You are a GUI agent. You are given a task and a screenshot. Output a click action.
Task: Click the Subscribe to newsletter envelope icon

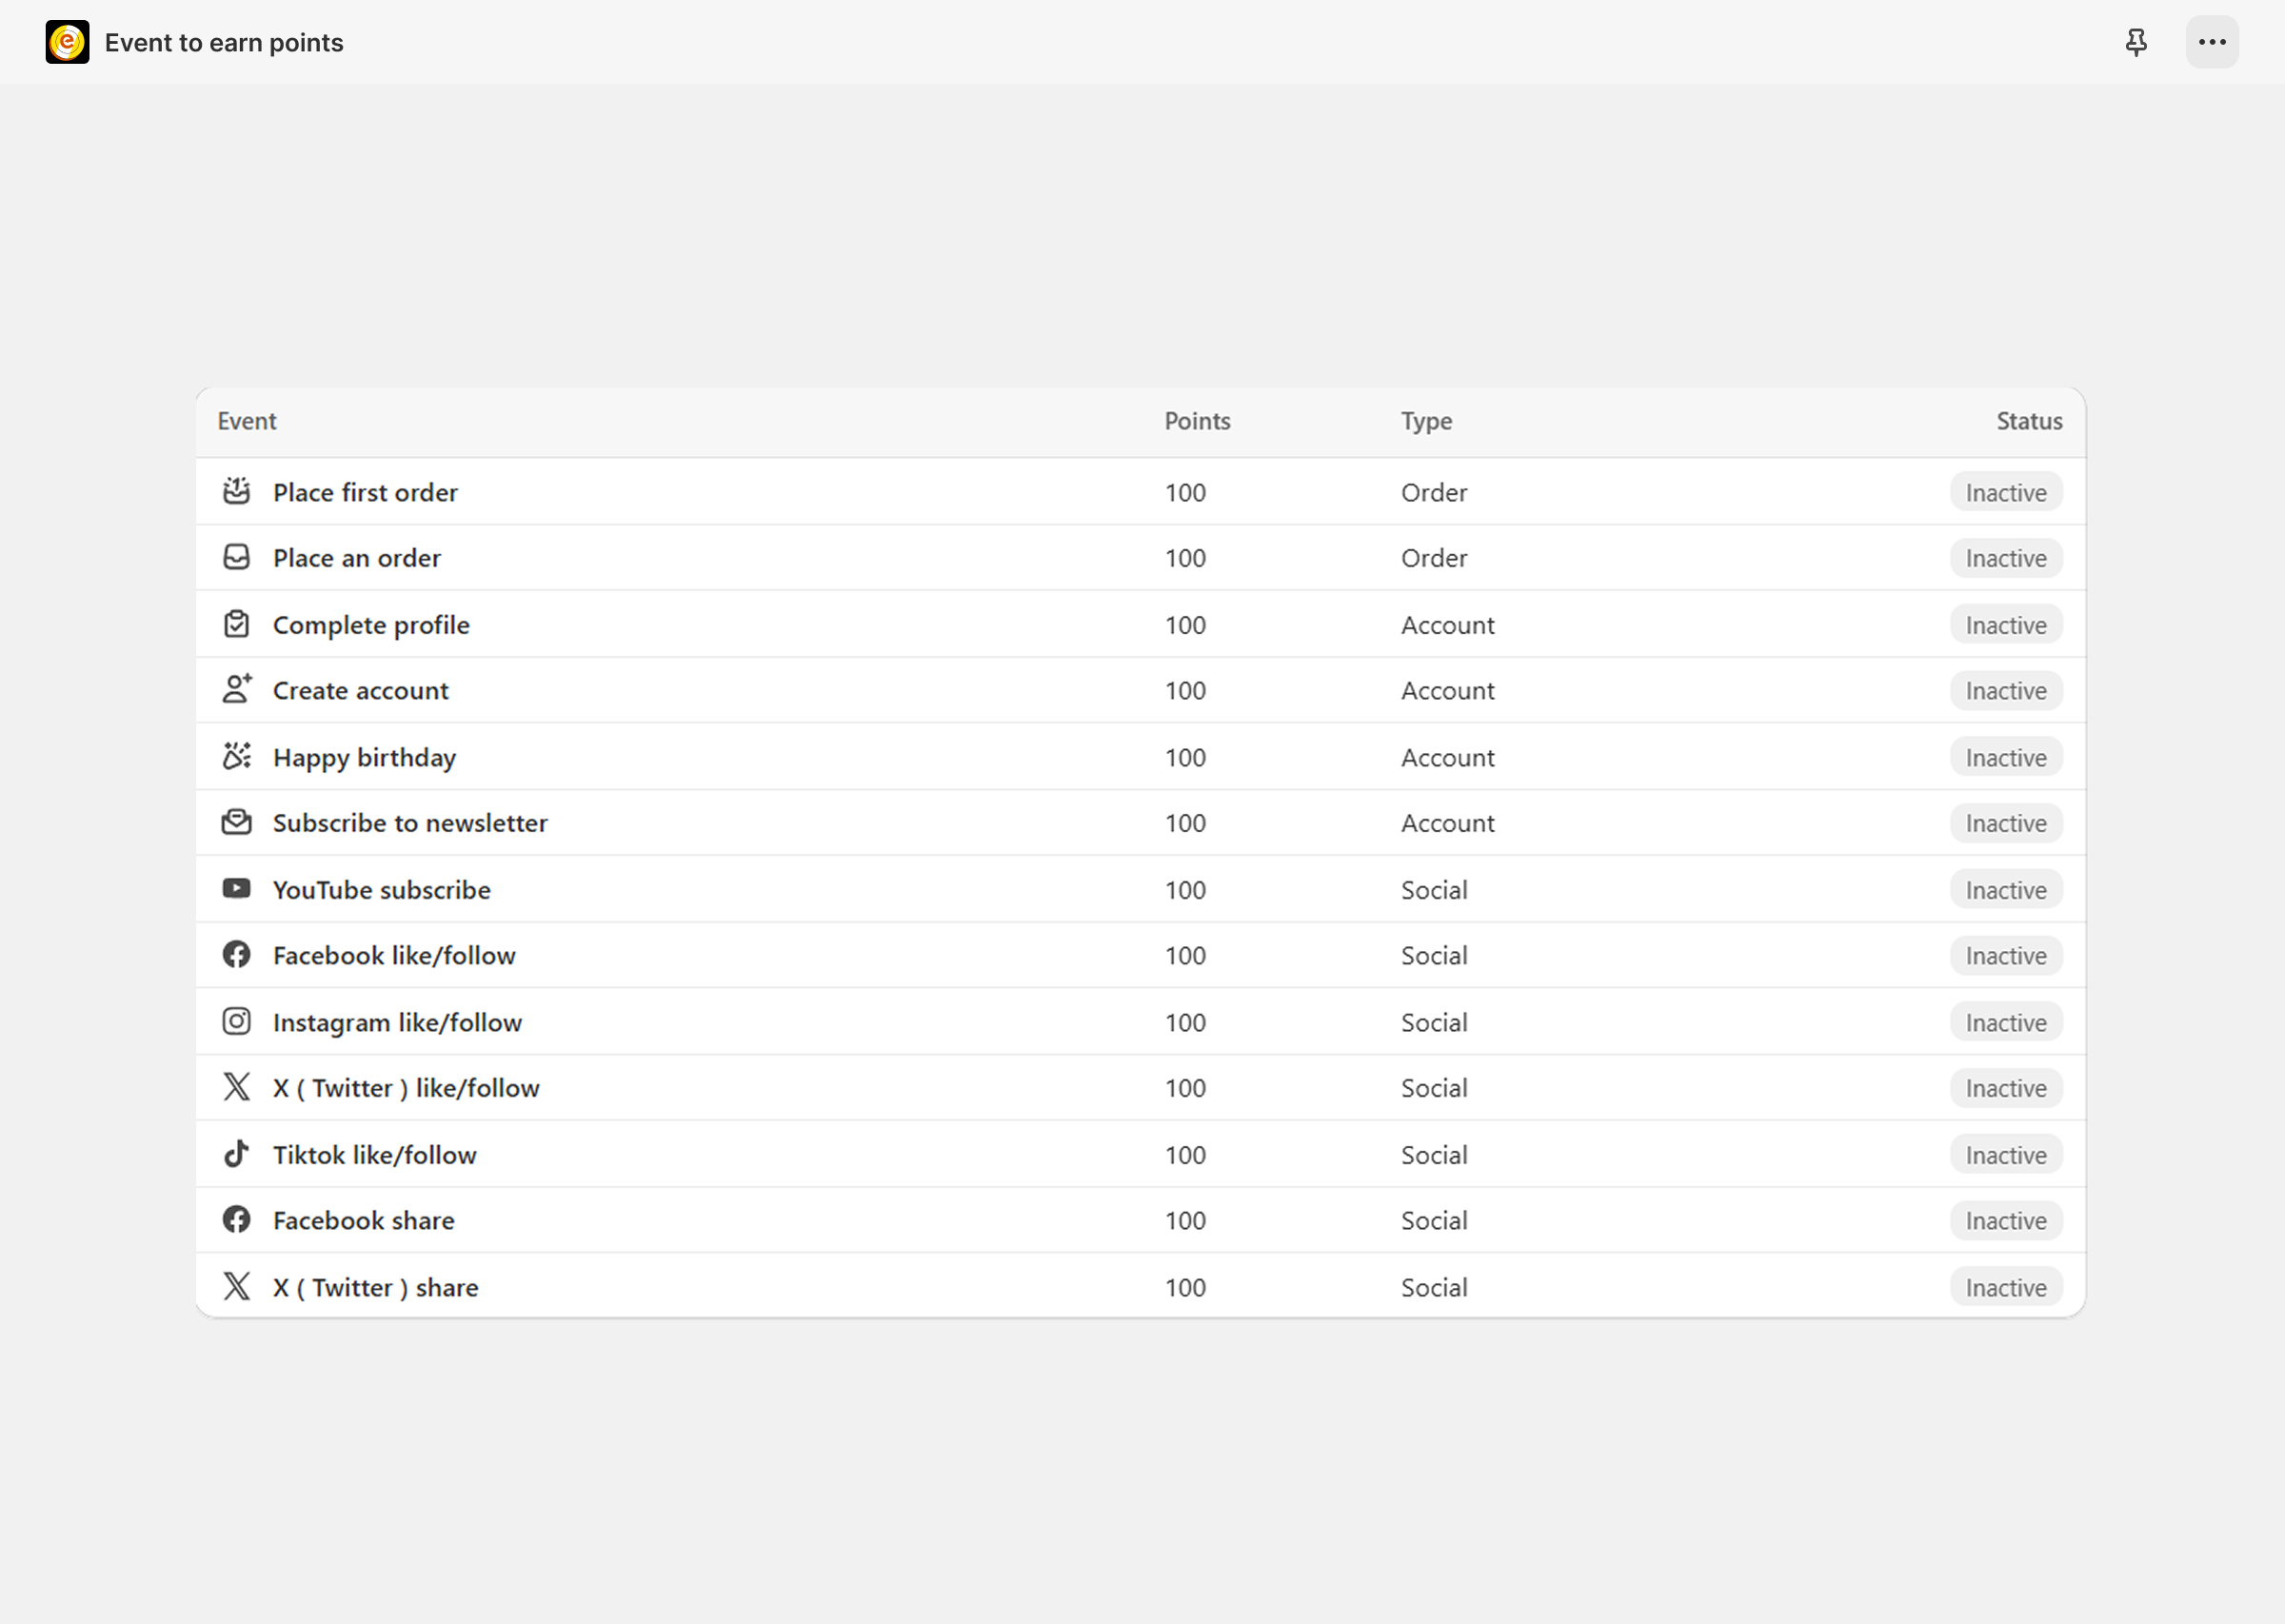coord(236,822)
